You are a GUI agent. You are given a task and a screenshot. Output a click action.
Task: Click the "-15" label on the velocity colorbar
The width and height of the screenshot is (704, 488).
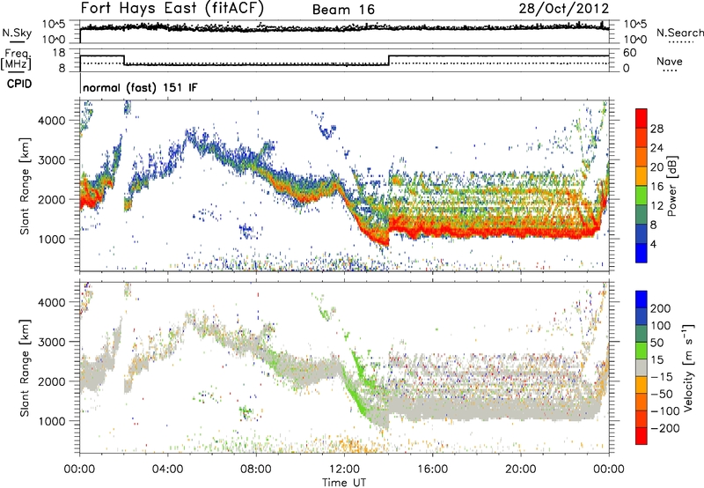click(662, 377)
